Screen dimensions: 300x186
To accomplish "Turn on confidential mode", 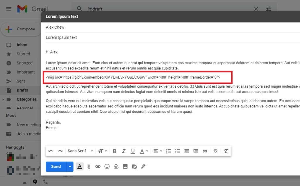I will coord(134,166).
